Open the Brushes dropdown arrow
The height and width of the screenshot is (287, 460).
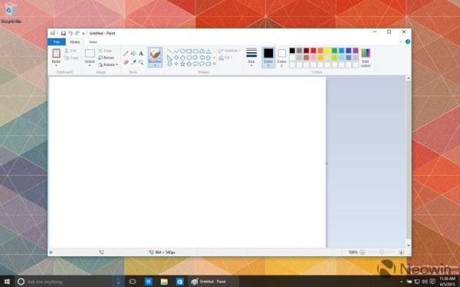coord(155,65)
